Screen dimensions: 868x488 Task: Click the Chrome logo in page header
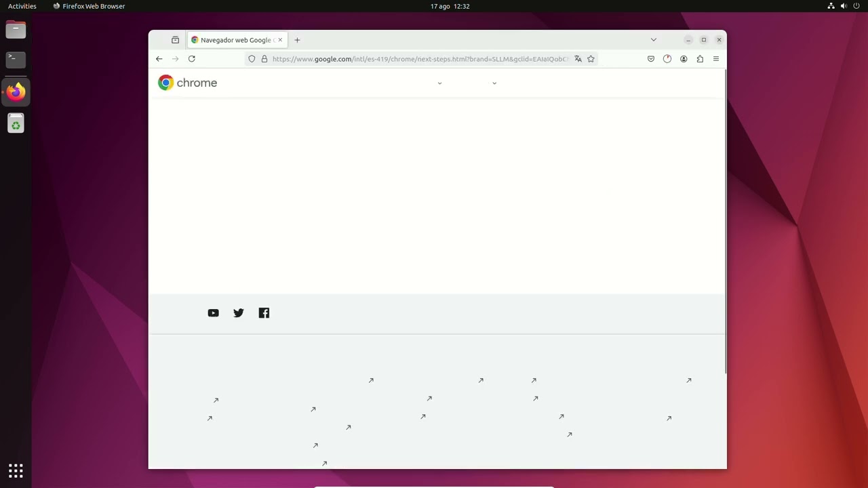tap(187, 83)
